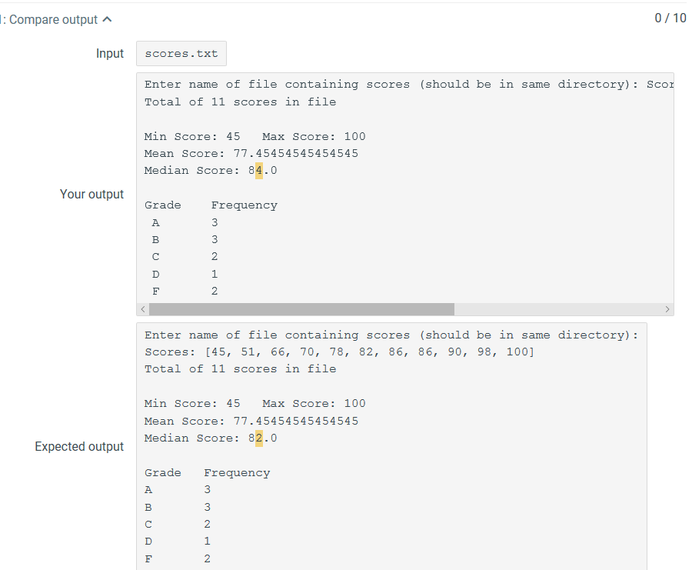Screen dimensions: 692x570
Task: Click Mean Score line in expected output
Action: [251, 421]
